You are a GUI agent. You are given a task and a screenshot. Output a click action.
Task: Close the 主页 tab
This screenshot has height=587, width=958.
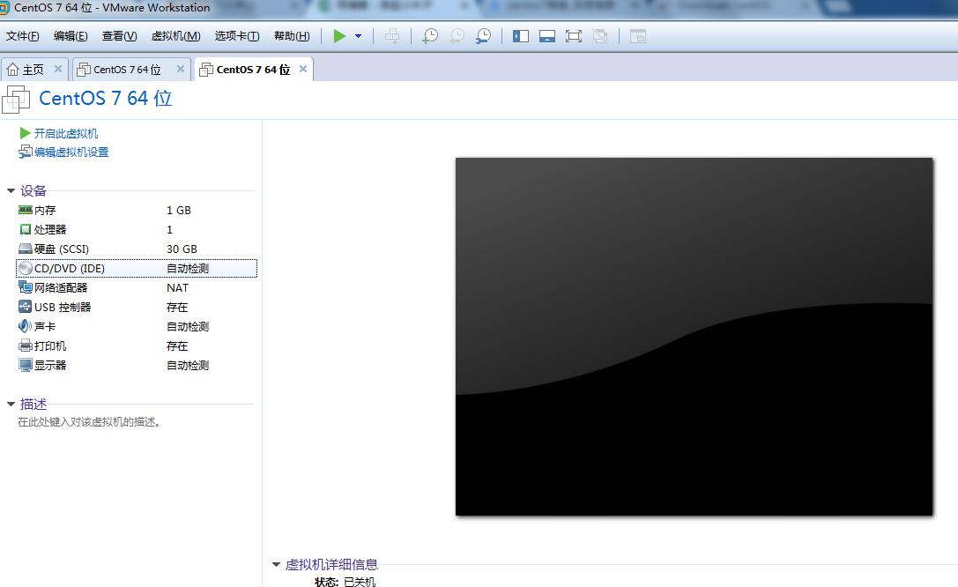(58, 69)
